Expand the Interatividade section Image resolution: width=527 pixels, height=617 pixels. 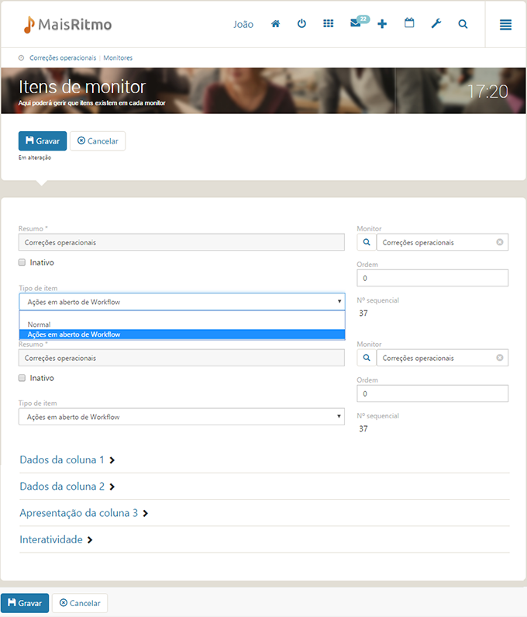pyautogui.click(x=56, y=539)
